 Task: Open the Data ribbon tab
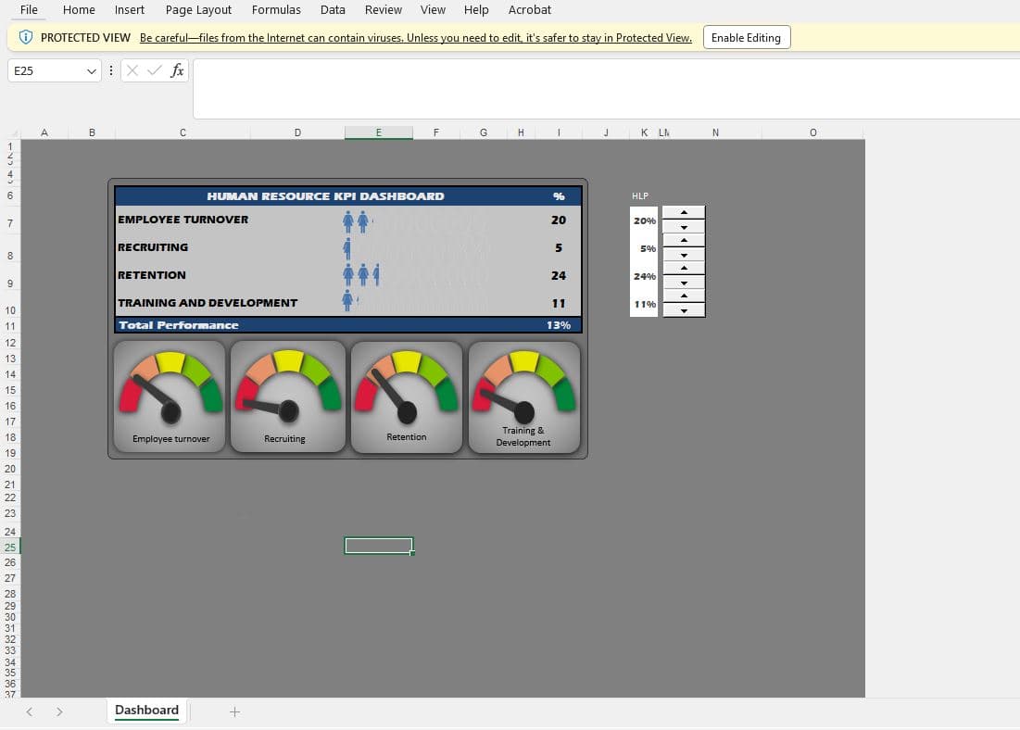point(333,10)
